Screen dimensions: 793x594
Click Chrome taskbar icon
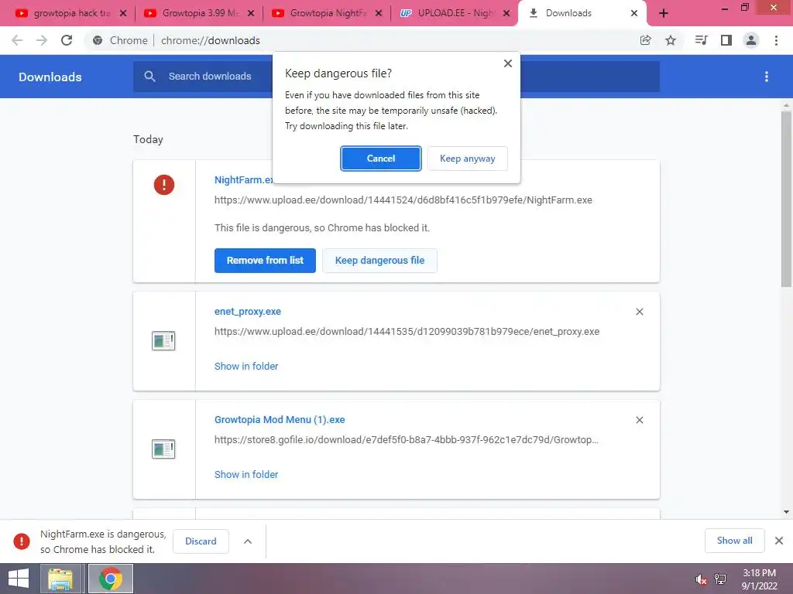point(111,579)
